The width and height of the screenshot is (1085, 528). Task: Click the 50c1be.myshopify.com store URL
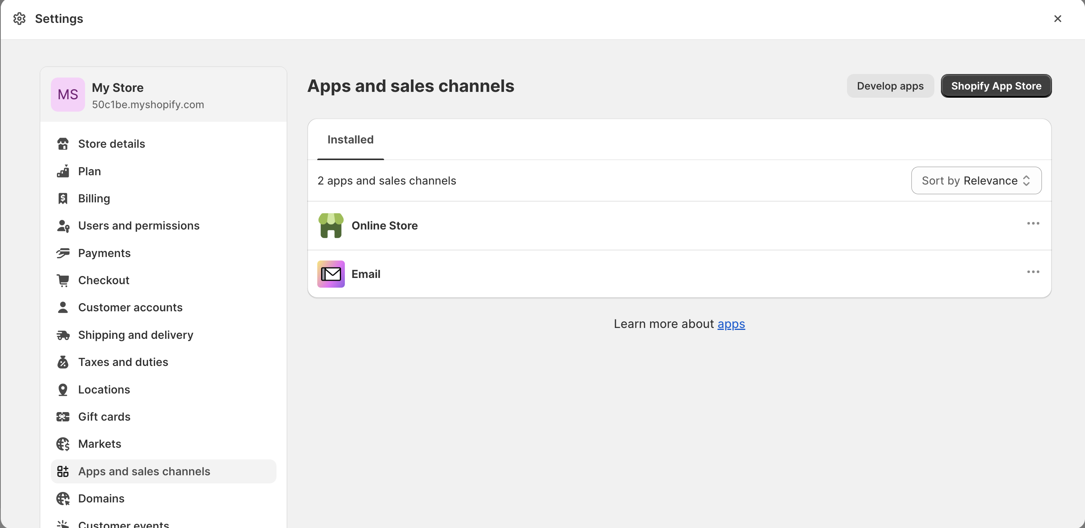coord(148,105)
